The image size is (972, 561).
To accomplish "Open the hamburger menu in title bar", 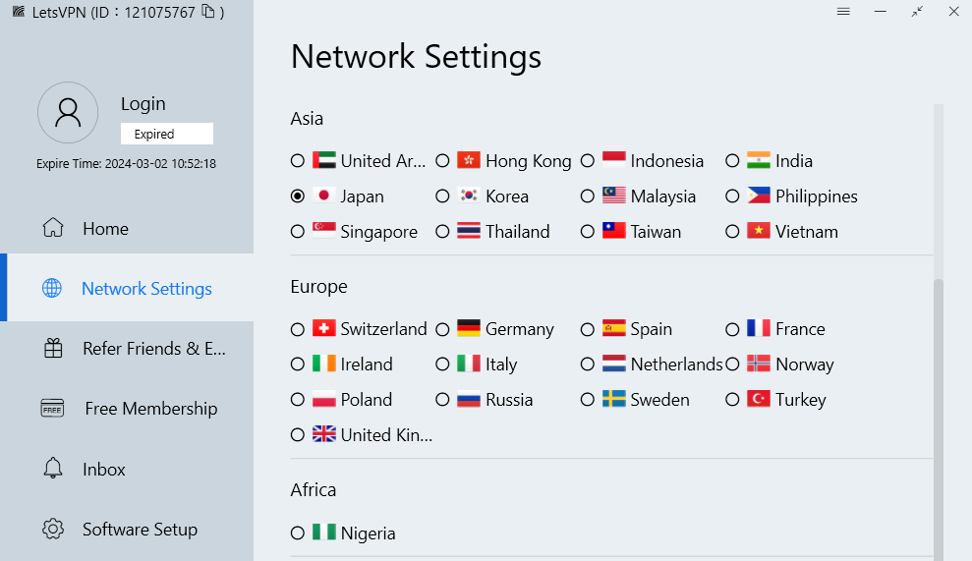I will 843,12.
